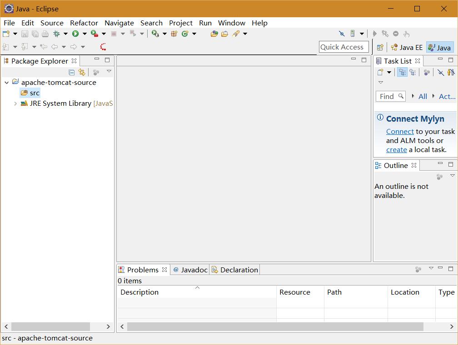458x345 pixels.
Task: Click the Connect link for Mylyn
Action: click(x=400, y=132)
